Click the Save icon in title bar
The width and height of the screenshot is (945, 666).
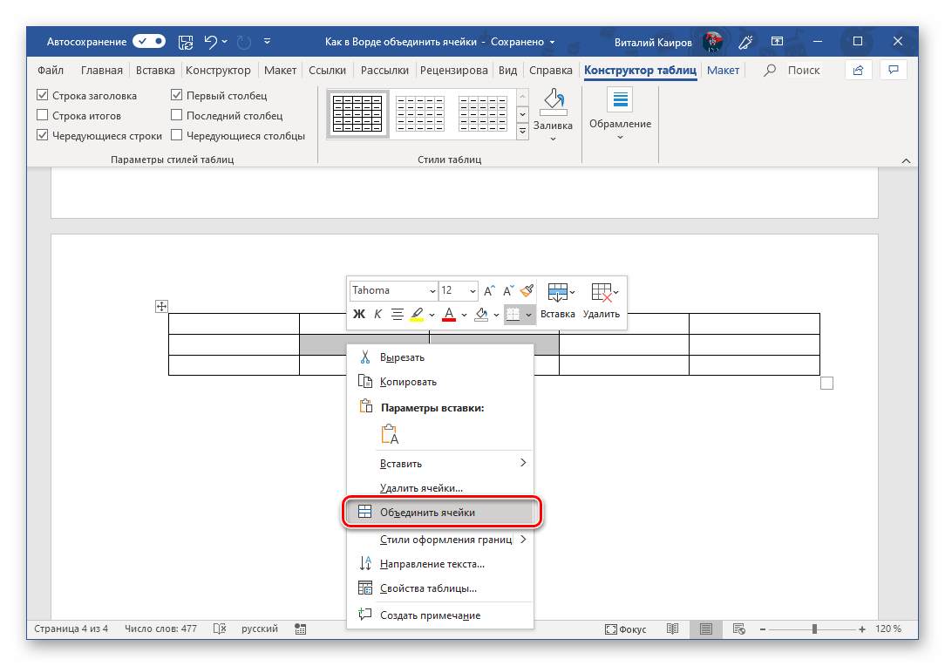(186, 42)
